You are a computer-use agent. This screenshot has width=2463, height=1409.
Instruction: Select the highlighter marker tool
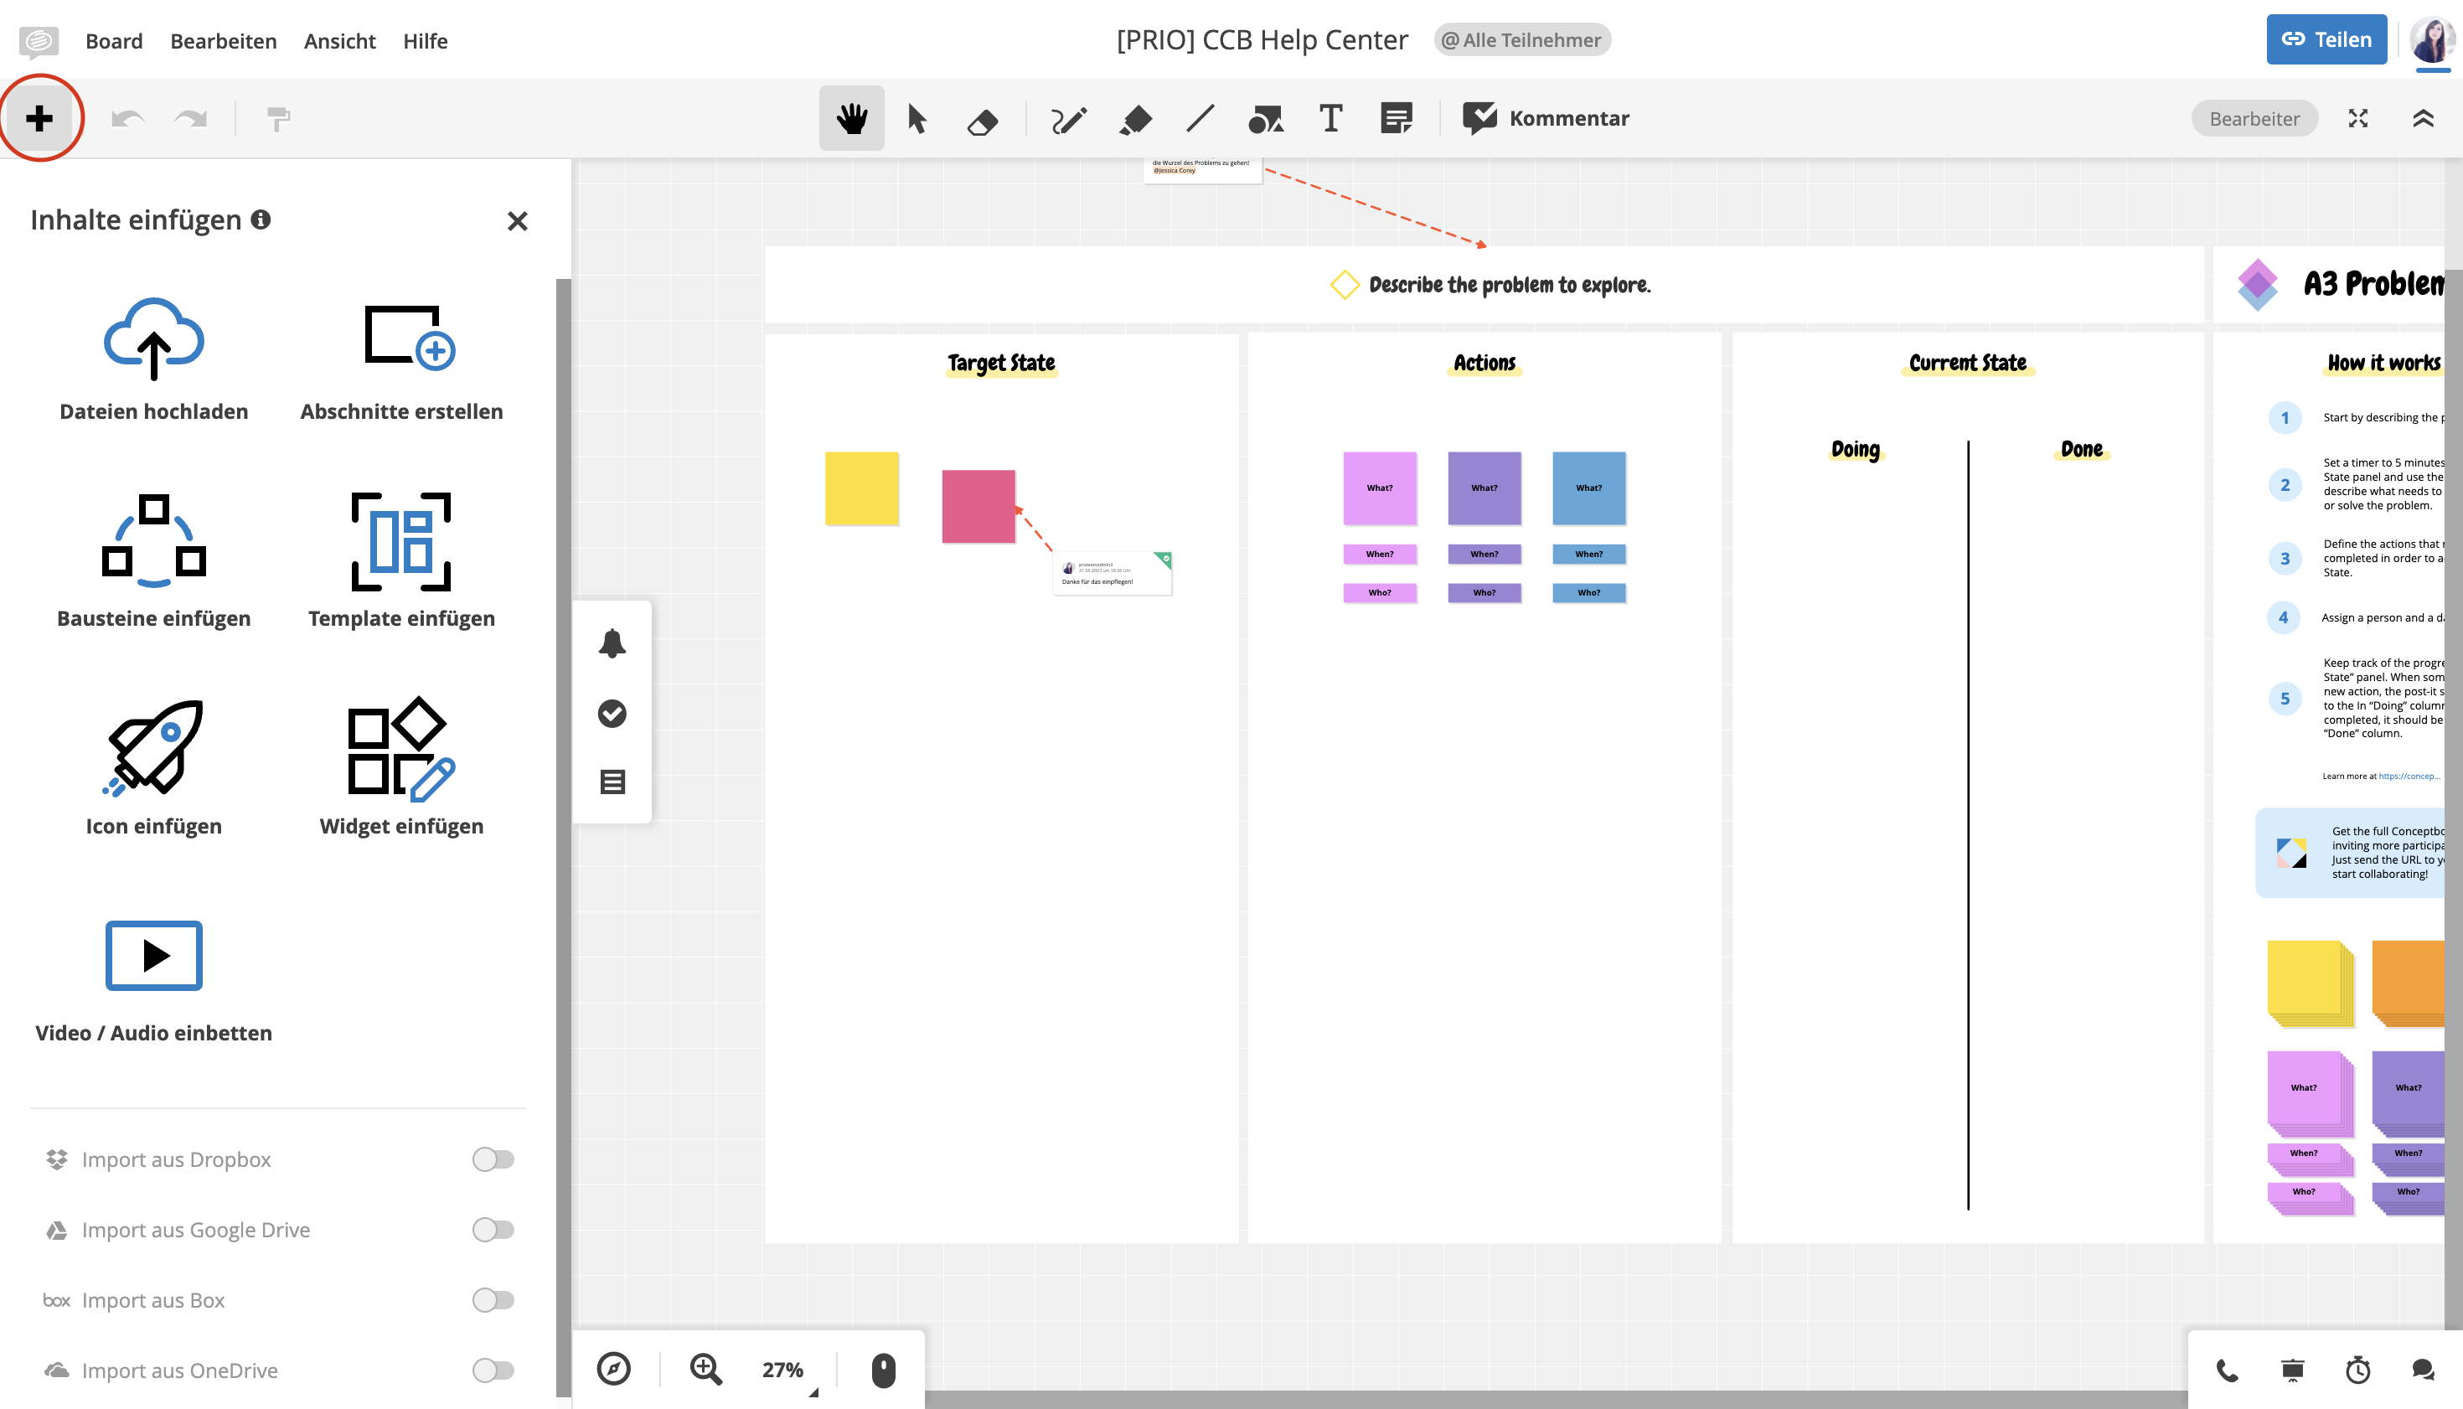[1135, 119]
